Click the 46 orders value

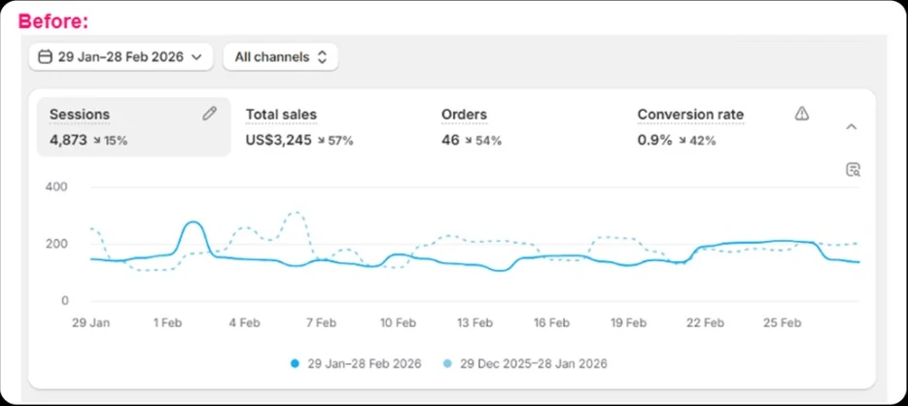450,140
